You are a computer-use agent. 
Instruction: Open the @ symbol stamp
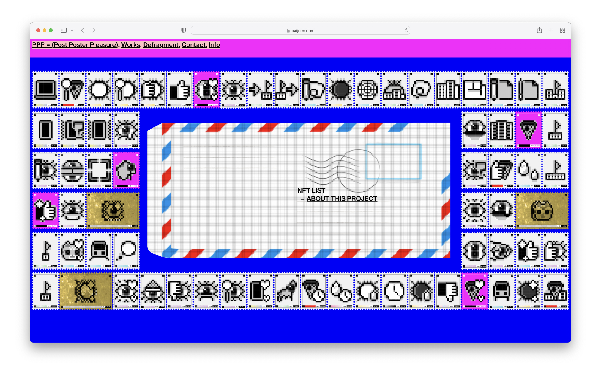[421, 90]
